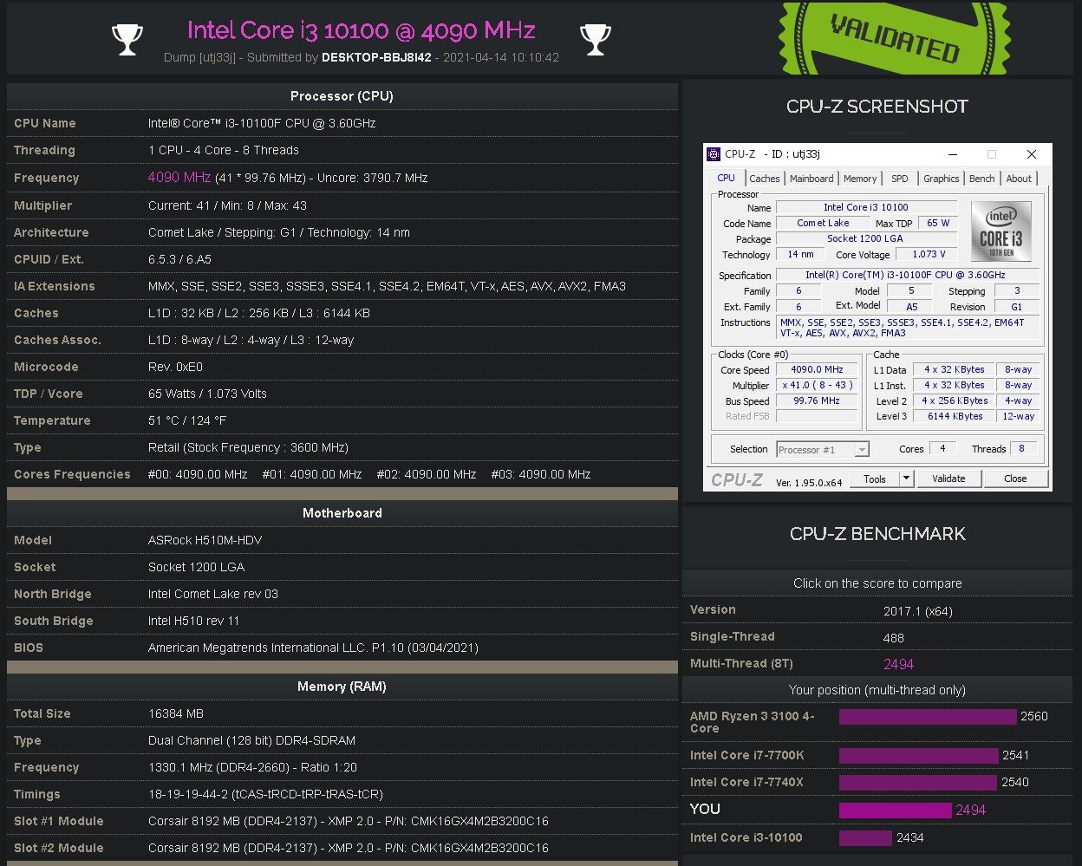1082x866 pixels.
Task: Click the 51 °C / 124 °F temperature value
Action: point(187,420)
